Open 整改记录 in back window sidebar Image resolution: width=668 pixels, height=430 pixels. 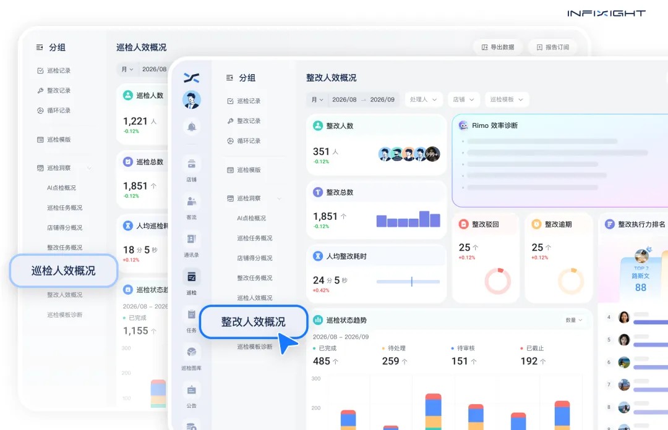click(x=54, y=91)
